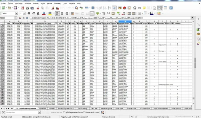Click the Sum sigma icon

tap(23, 18)
